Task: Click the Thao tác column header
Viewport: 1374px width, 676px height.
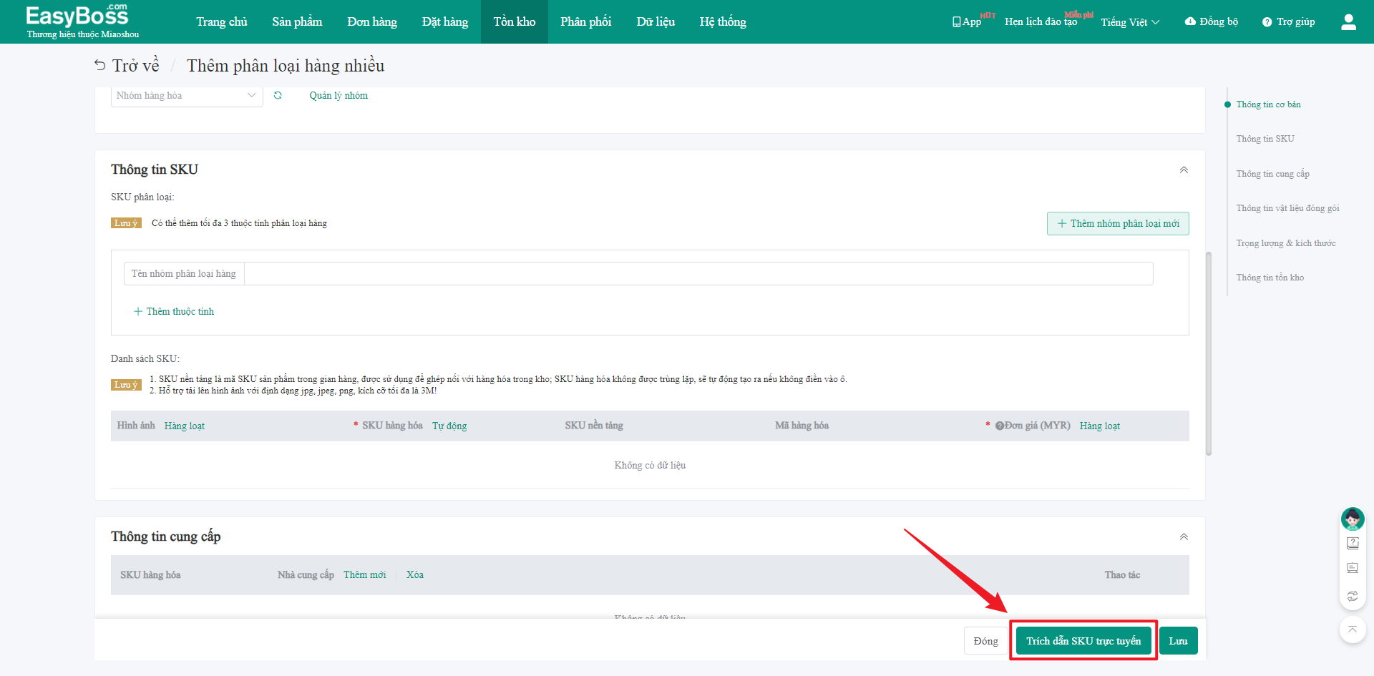Action: pos(1122,575)
